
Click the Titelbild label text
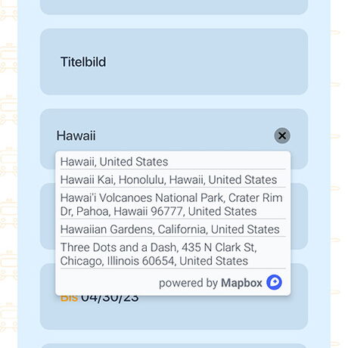(x=83, y=62)
